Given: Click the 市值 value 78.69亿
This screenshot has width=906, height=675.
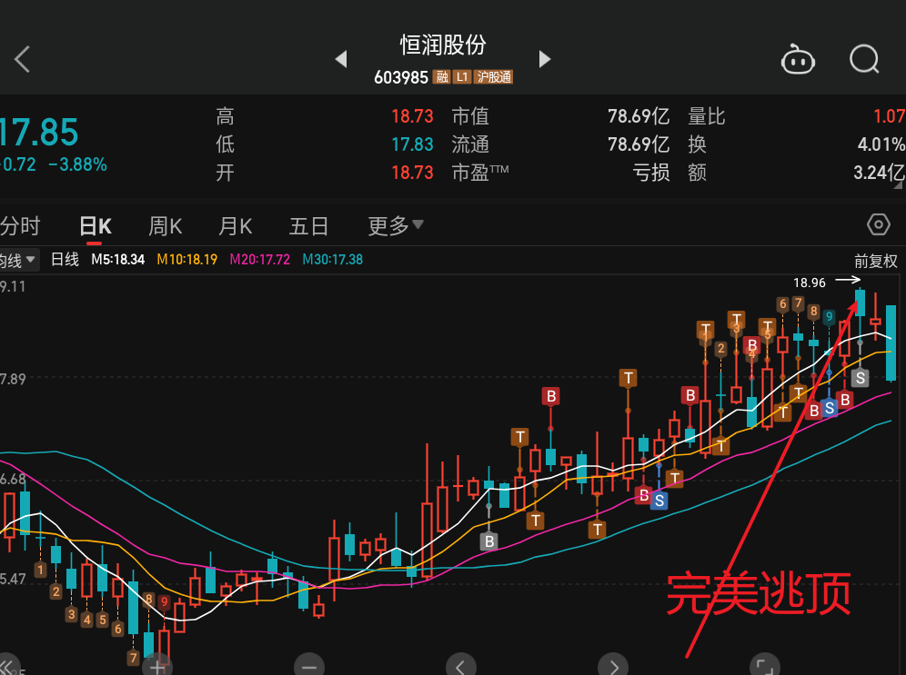Looking at the screenshot, I should pos(639,116).
